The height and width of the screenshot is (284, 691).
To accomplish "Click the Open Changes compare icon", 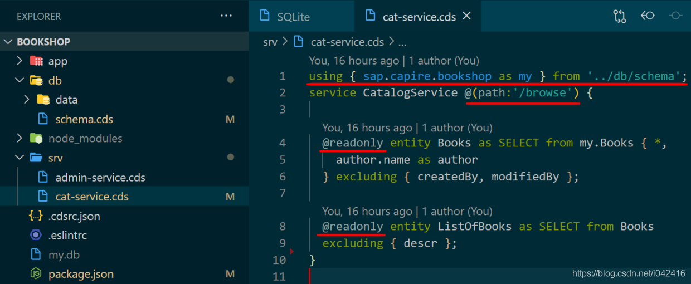I will pos(620,16).
